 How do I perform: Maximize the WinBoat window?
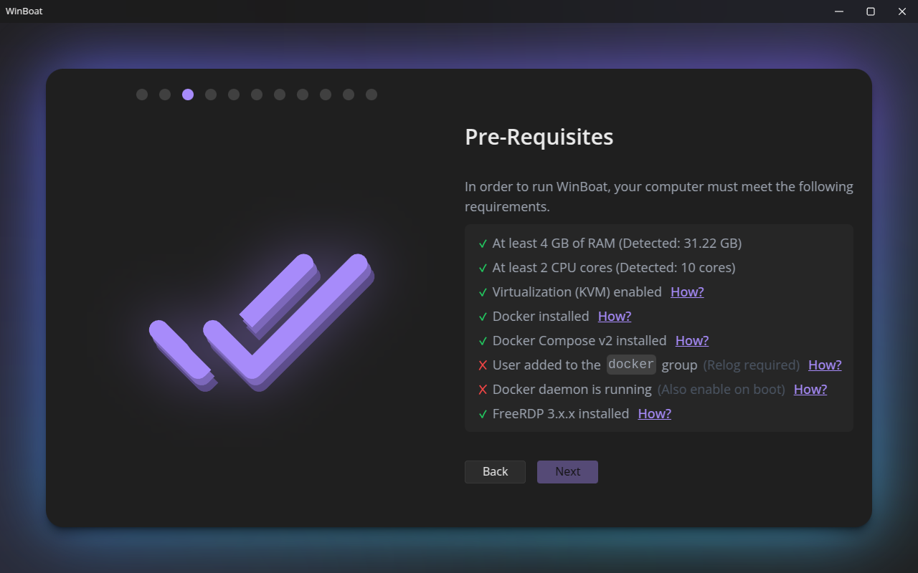click(871, 11)
